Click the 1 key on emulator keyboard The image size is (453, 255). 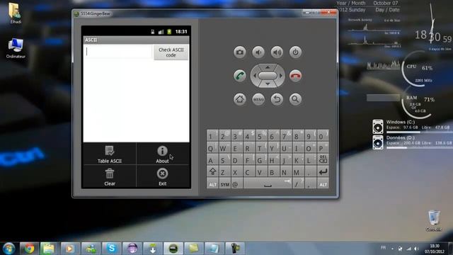pos(212,135)
